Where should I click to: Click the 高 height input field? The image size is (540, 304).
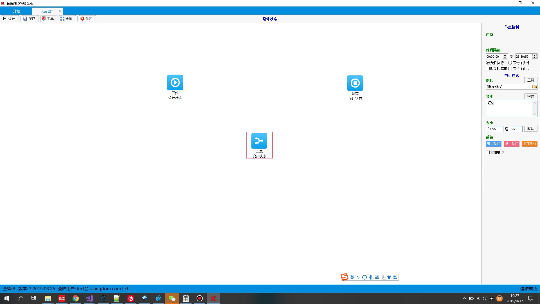pos(516,129)
